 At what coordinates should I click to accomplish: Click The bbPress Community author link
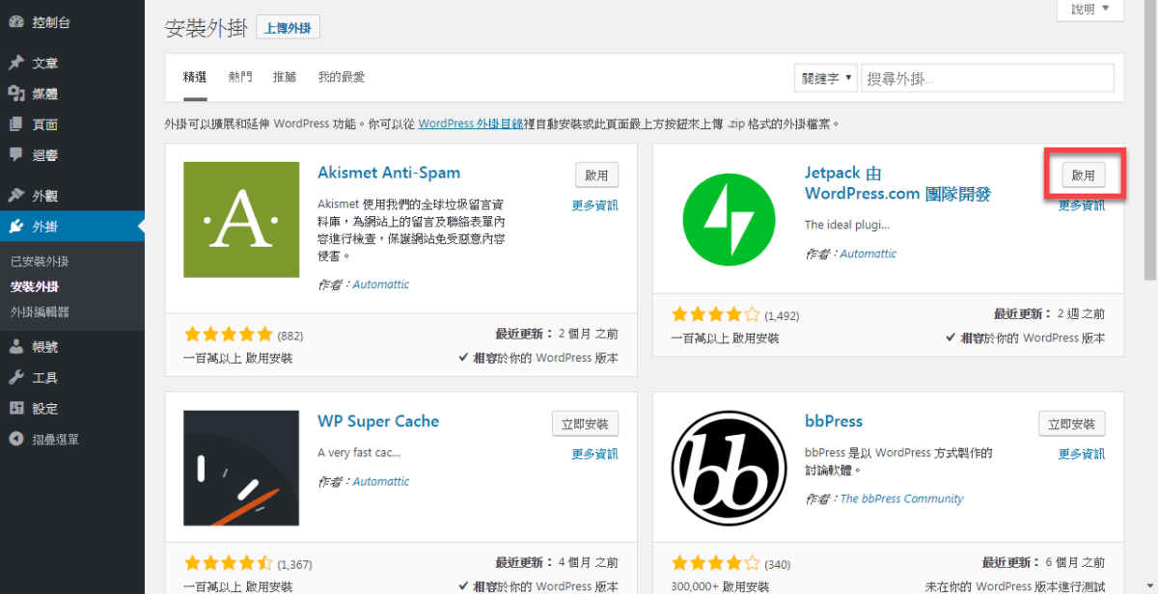click(x=902, y=499)
